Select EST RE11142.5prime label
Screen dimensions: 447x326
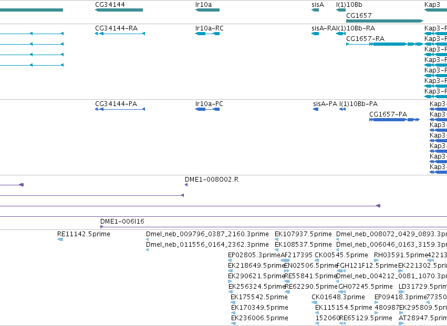click(84, 234)
